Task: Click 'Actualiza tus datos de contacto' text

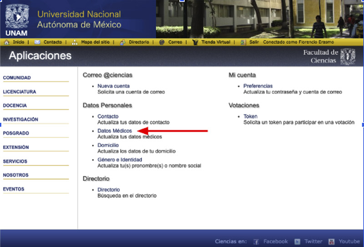Action: tap(133, 122)
